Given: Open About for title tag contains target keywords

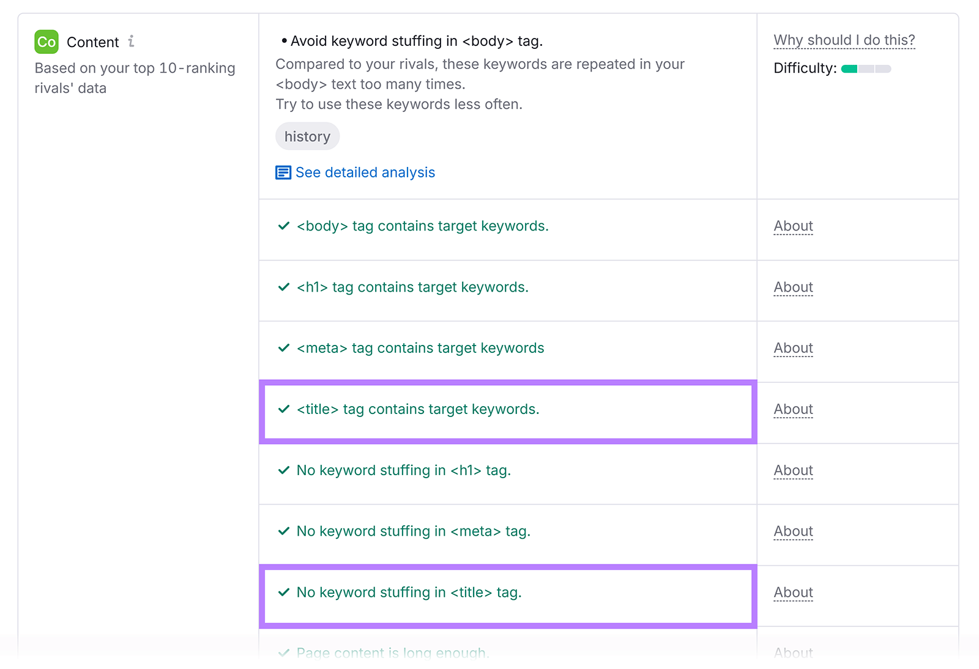Looking at the screenshot, I should pos(792,408).
